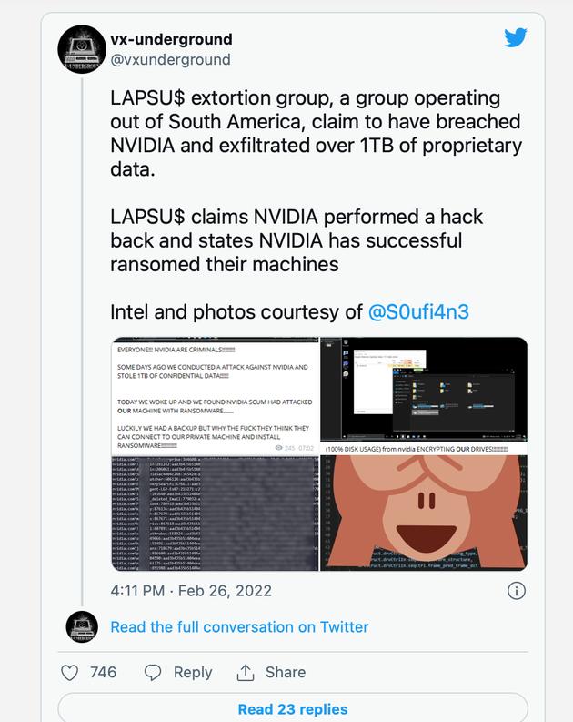Open the tweet timestamp Feb 26, 2022
This screenshot has height=722, width=573.
(x=191, y=591)
